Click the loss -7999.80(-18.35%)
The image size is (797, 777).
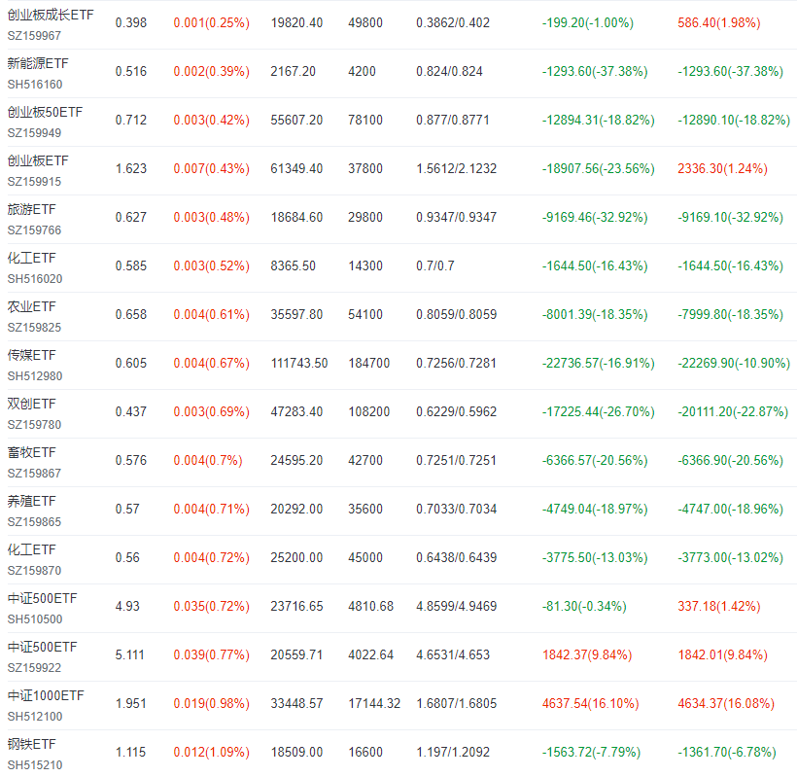pyautogui.click(x=730, y=315)
